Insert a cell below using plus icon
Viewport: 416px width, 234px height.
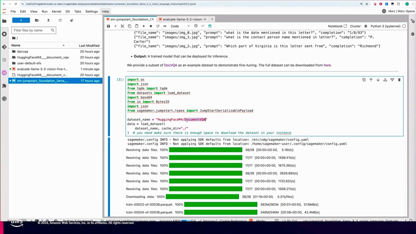tap(115, 26)
